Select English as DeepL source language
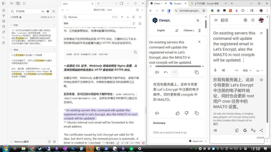 161,30
